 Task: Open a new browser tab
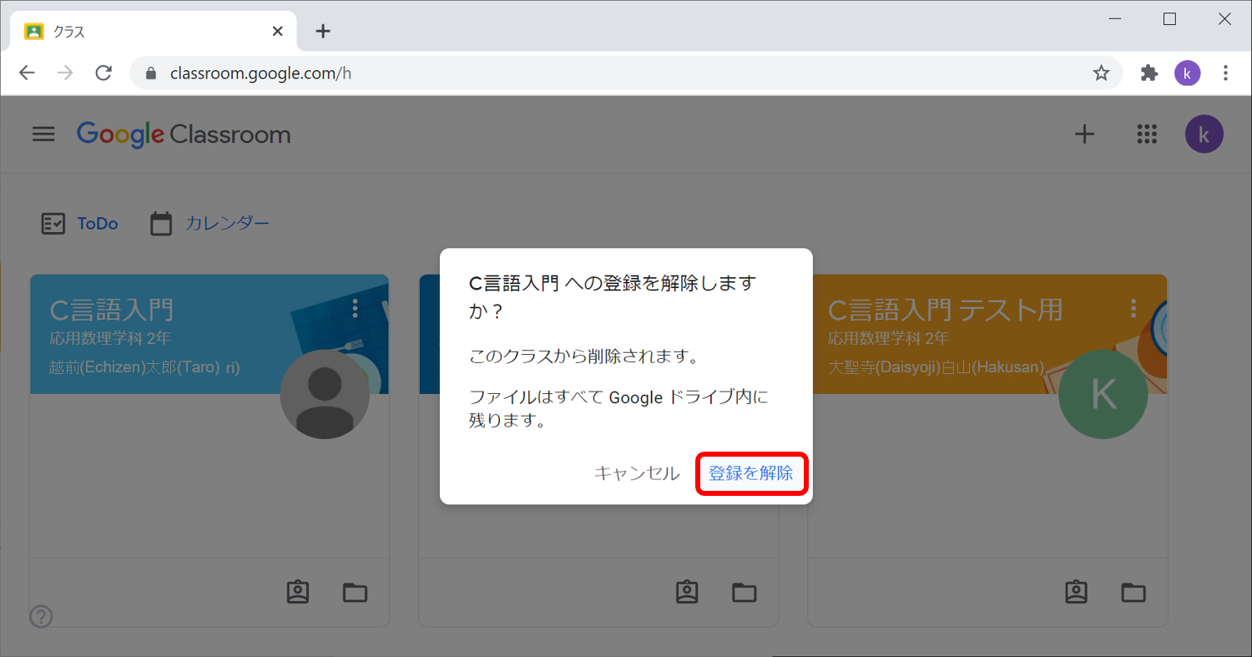click(323, 32)
